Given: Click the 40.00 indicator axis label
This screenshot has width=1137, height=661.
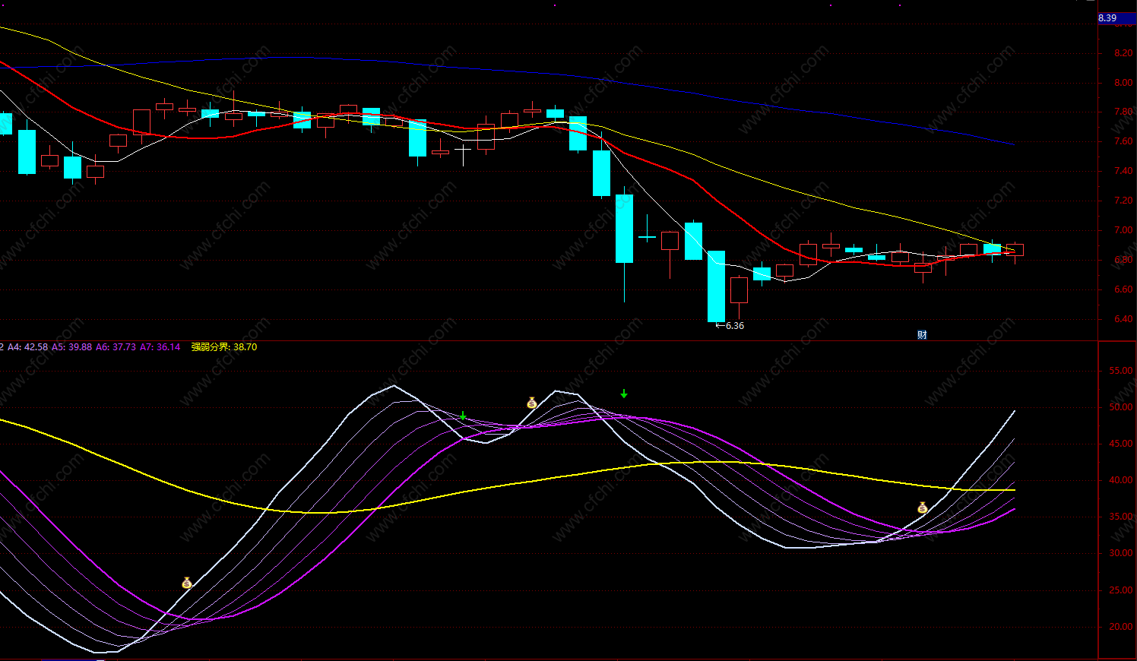Looking at the screenshot, I should (1121, 480).
